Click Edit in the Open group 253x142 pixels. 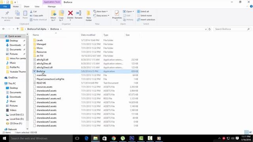pos(126,16)
